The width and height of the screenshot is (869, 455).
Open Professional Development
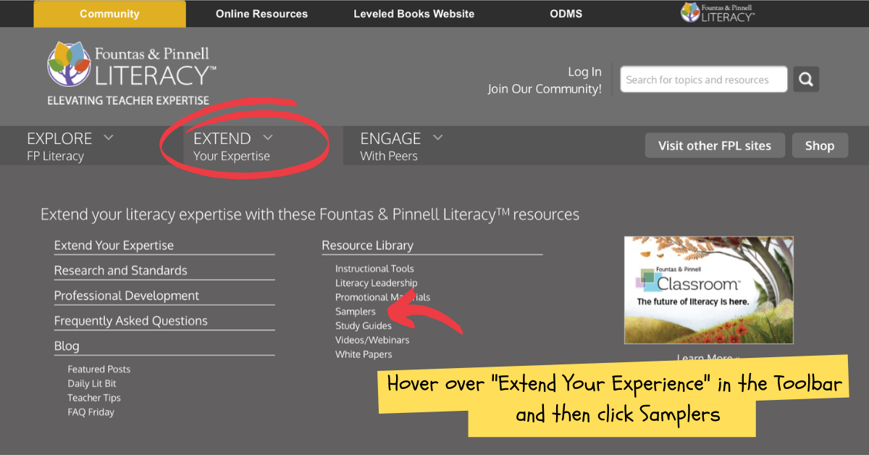[x=127, y=296]
